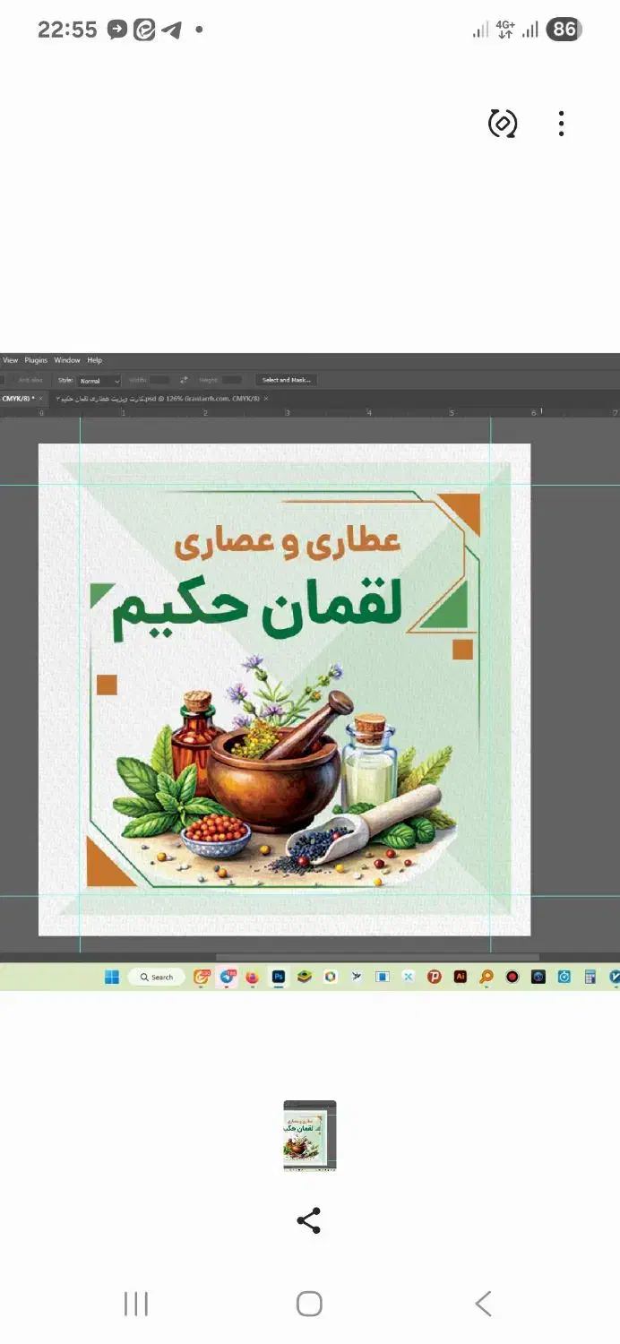
Task: Open the Window menu
Action: tap(67, 360)
